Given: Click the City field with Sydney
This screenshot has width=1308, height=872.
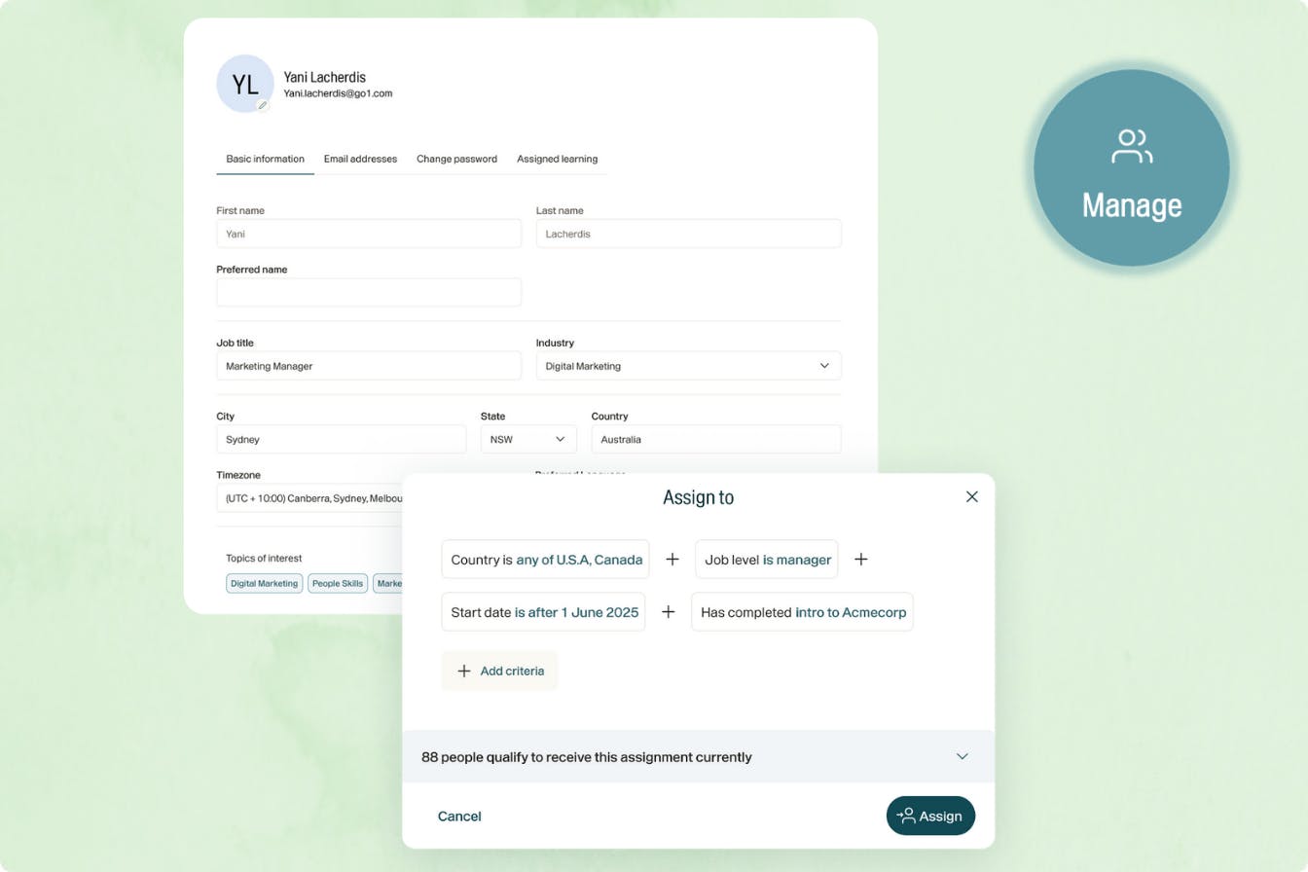Looking at the screenshot, I should (341, 439).
